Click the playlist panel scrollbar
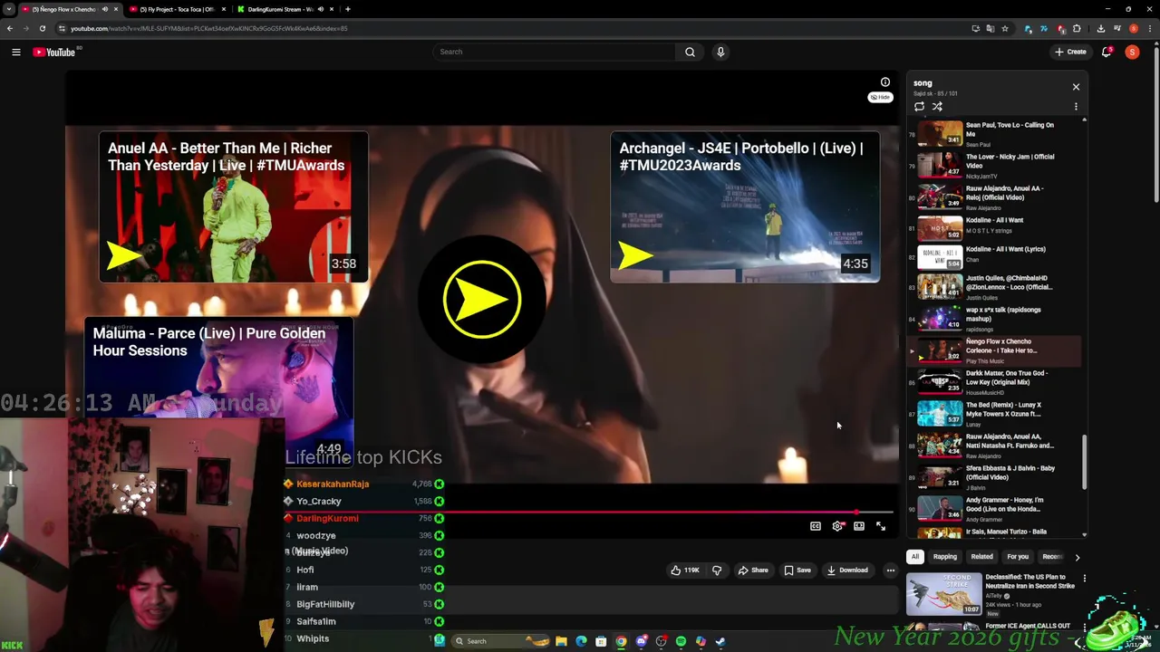Image resolution: width=1160 pixels, height=652 pixels. pyautogui.click(x=1084, y=462)
